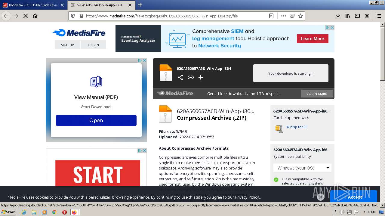
Task: Save page to Pocket
Action: pos(292,16)
